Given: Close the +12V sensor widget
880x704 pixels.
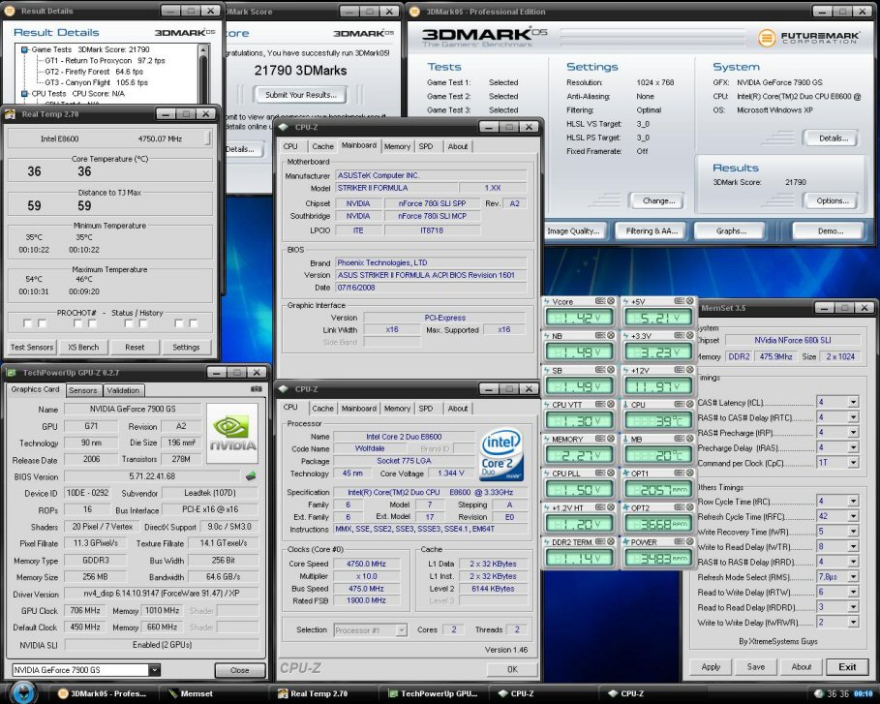Looking at the screenshot, I should coord(689,370).
